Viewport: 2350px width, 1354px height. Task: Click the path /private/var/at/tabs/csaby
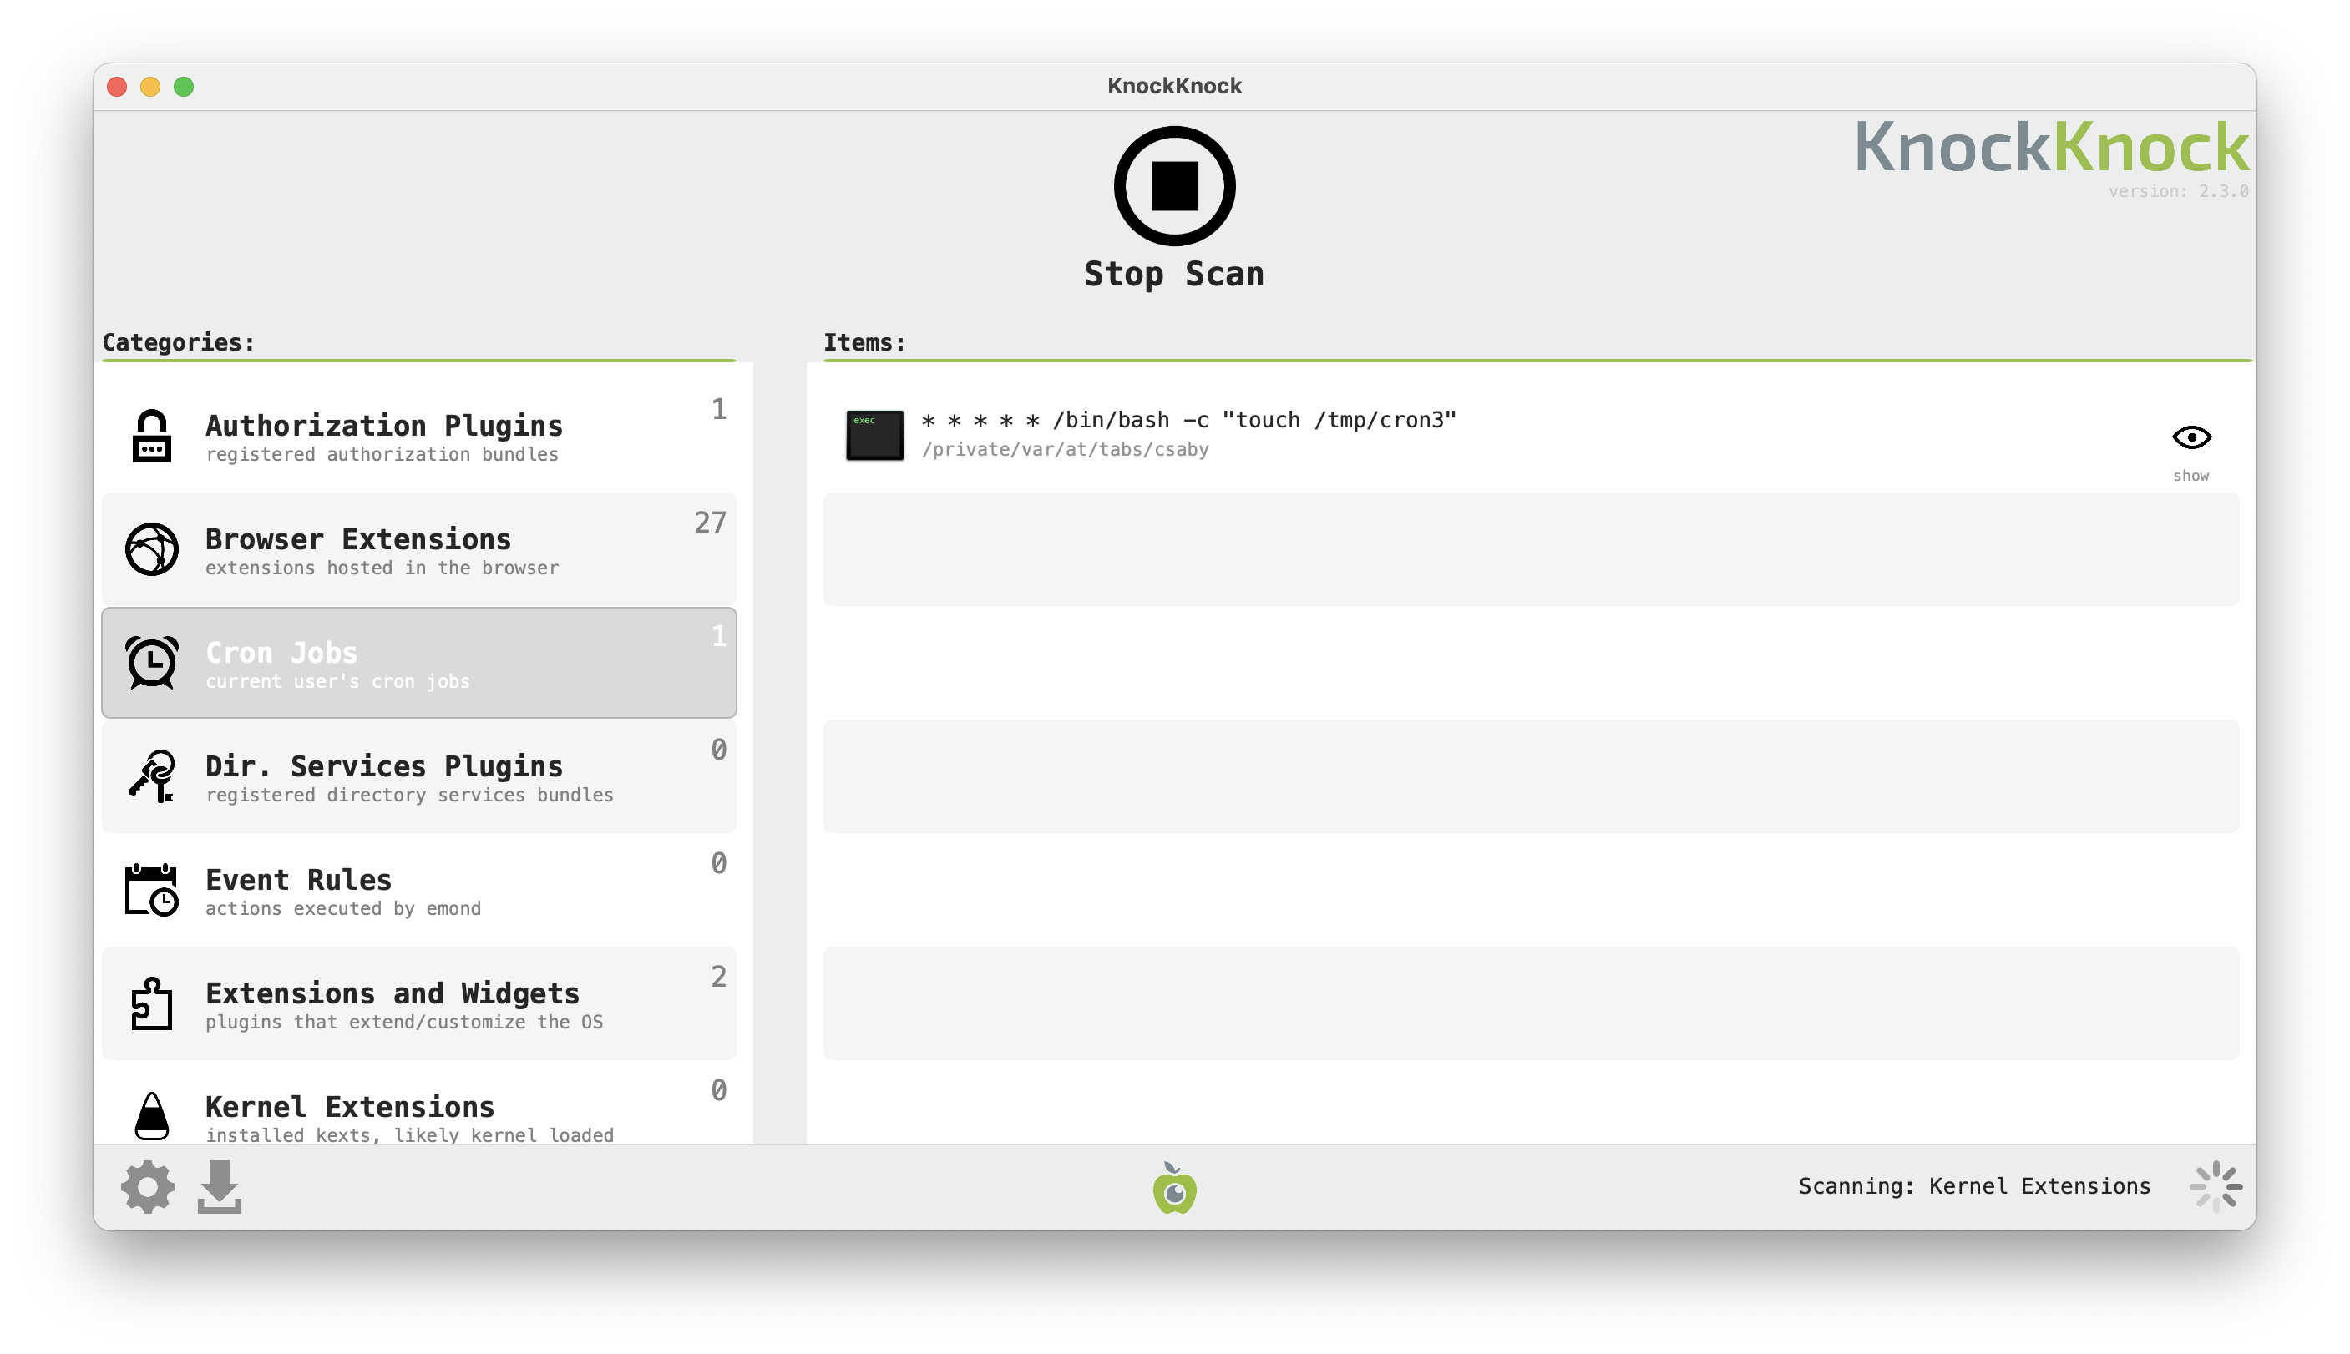click(1064, 450)
